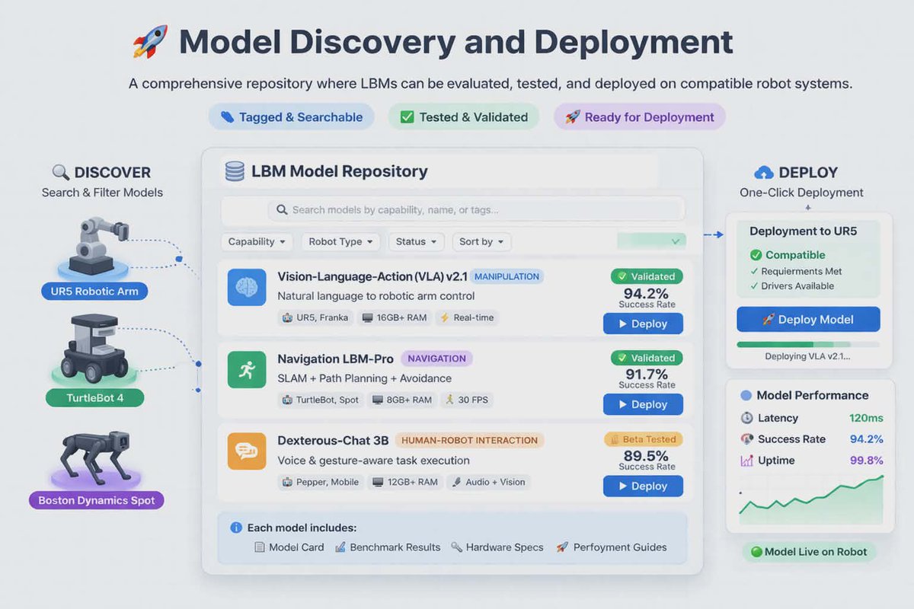Click the database icon of LBM Model Repository

(x=235, y=171)
